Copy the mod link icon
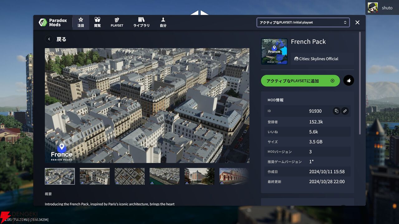The image size is (399, 224). click(x=345, y=111)
